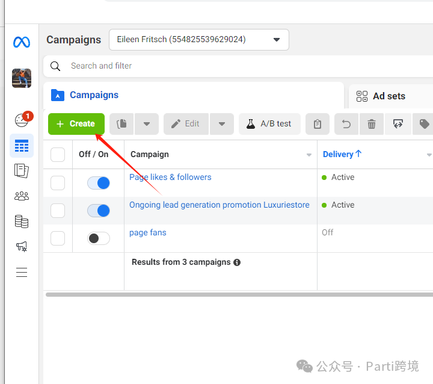The width and height of the screenshot is (433, 384).
Task: Tick the checkbox for Ongoing lead generation campaign
Action: pyautogui.click(x=58, y=211)
